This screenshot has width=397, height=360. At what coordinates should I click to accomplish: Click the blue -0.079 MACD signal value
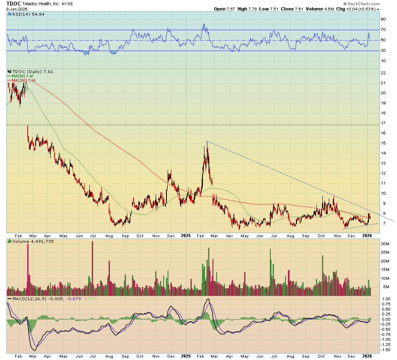tap(73, 299)
